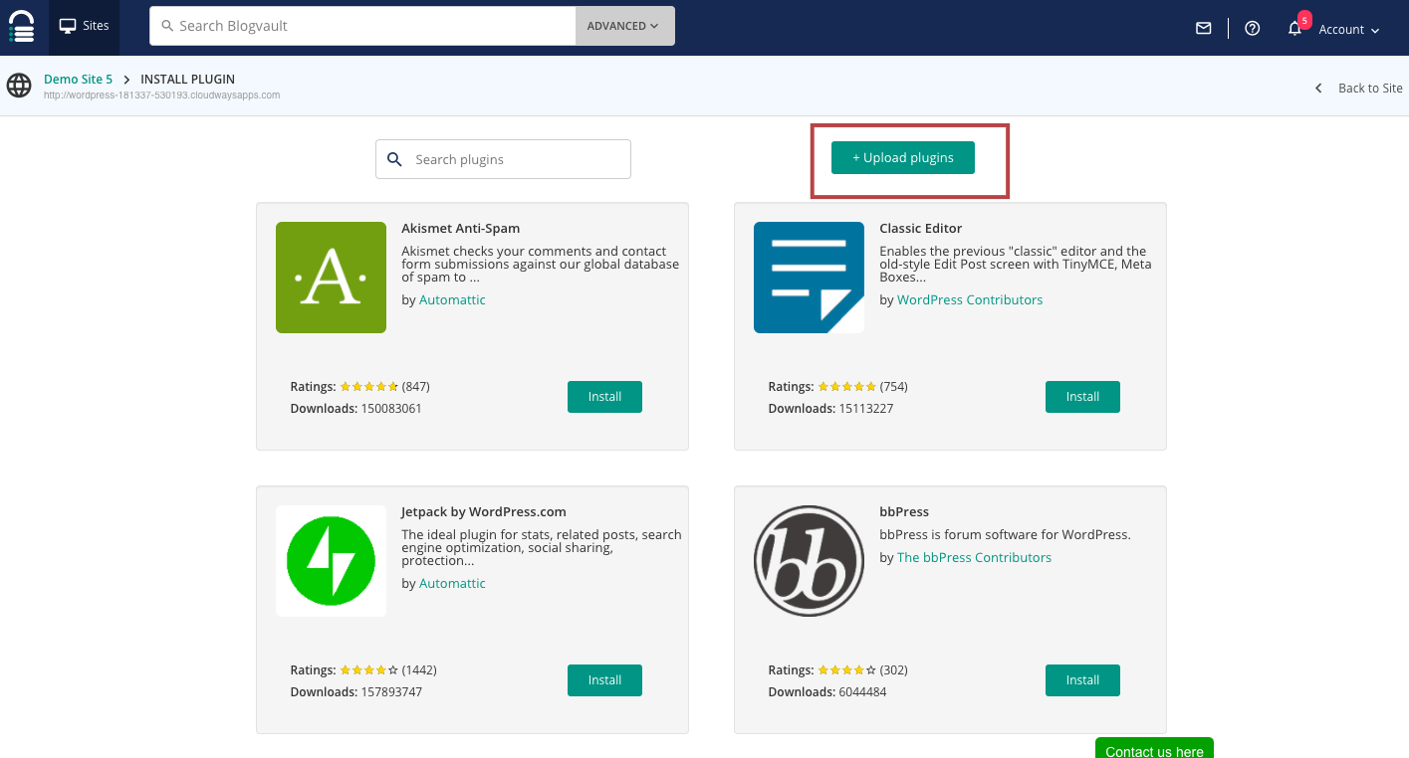Focus the Search plugins field
Viewport: 1409px width, 758px height.
[x=503, y=159]
